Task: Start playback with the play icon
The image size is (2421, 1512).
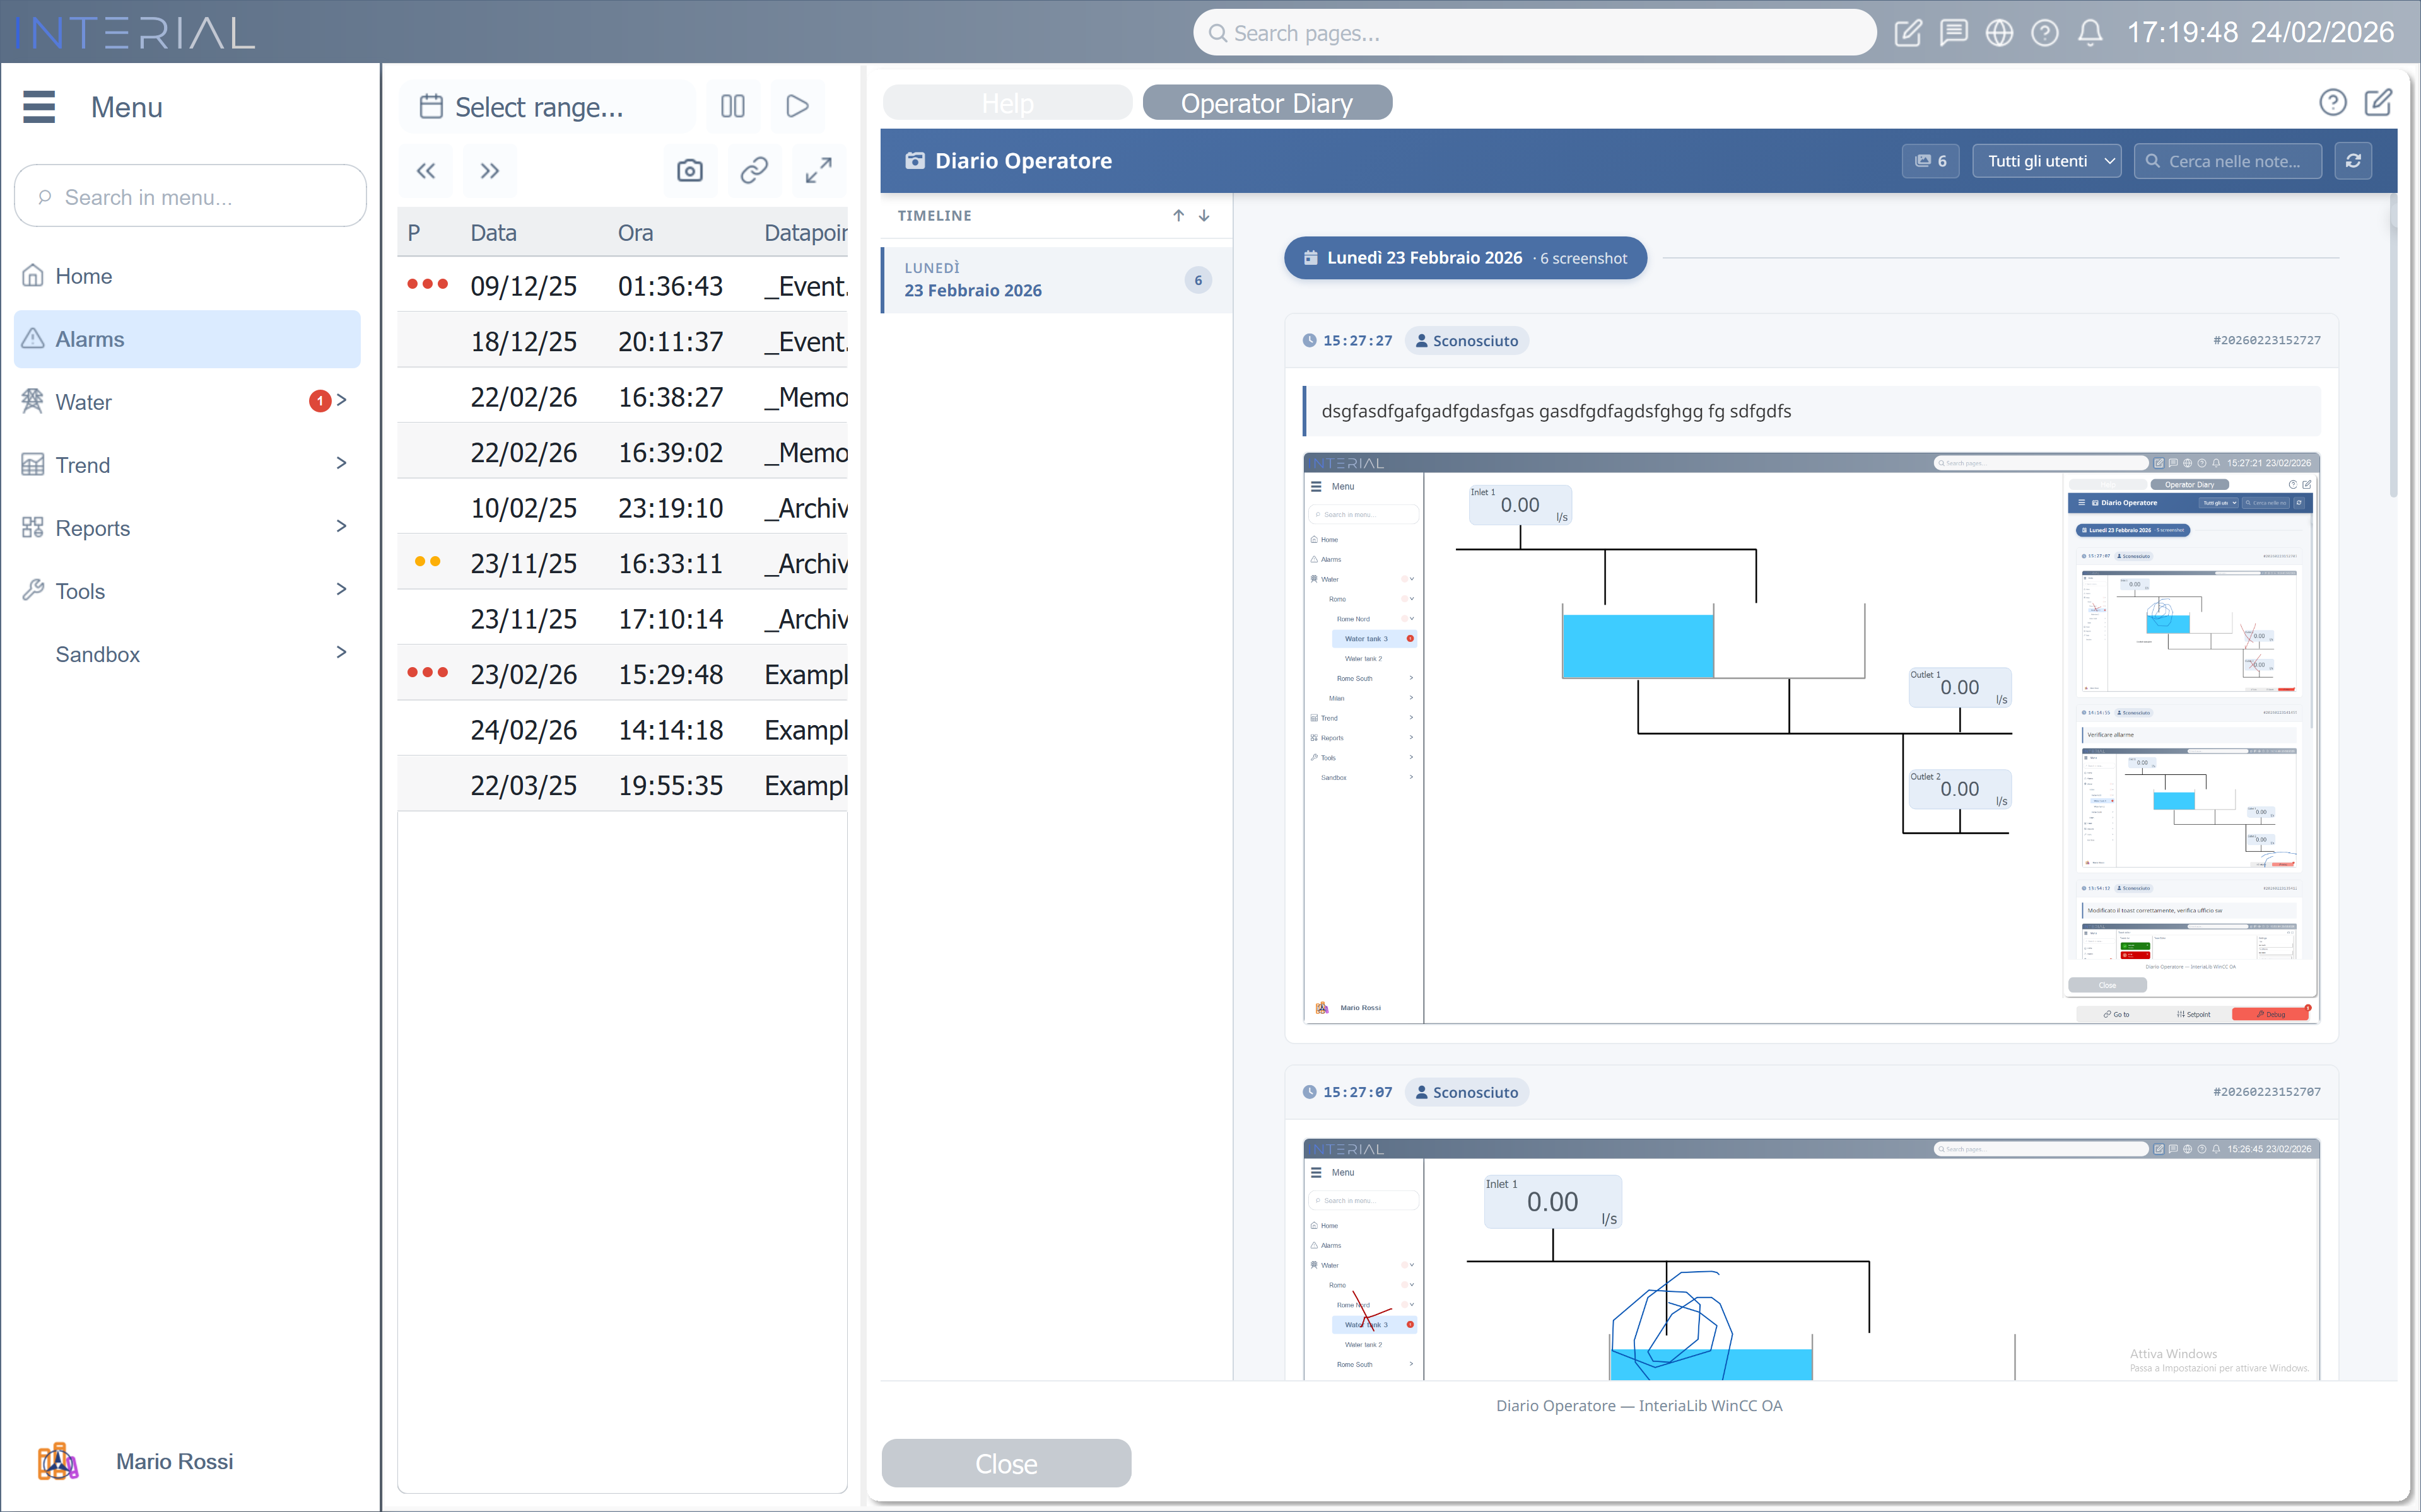Action: point(796,106)
